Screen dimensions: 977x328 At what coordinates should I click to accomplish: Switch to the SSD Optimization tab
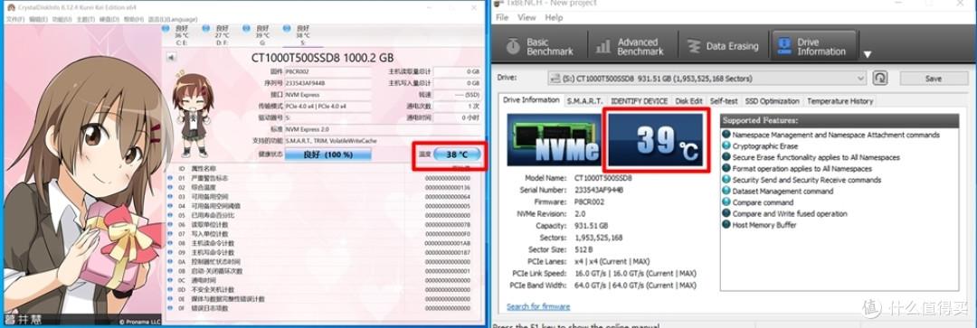772,101
